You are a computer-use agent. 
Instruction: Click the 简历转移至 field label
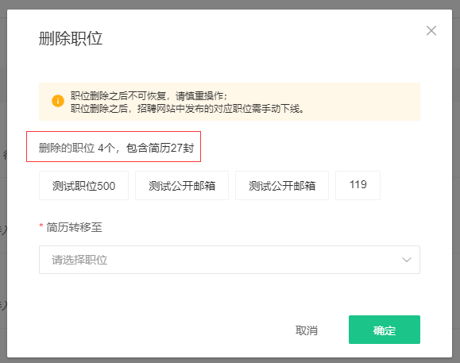click(x=74, y=227)
